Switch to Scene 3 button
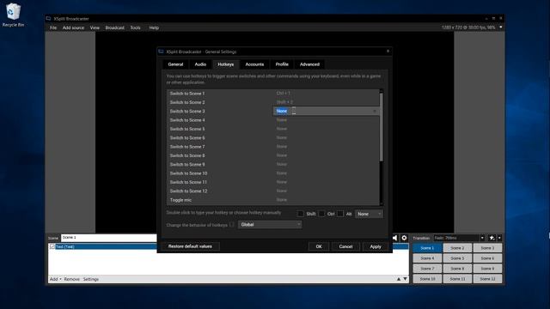 point(487,248)
